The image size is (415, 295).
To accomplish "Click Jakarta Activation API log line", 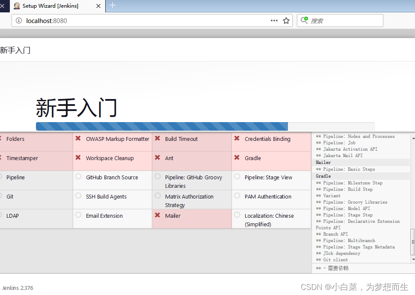I will pyautogui.click(x=347, y=149).
